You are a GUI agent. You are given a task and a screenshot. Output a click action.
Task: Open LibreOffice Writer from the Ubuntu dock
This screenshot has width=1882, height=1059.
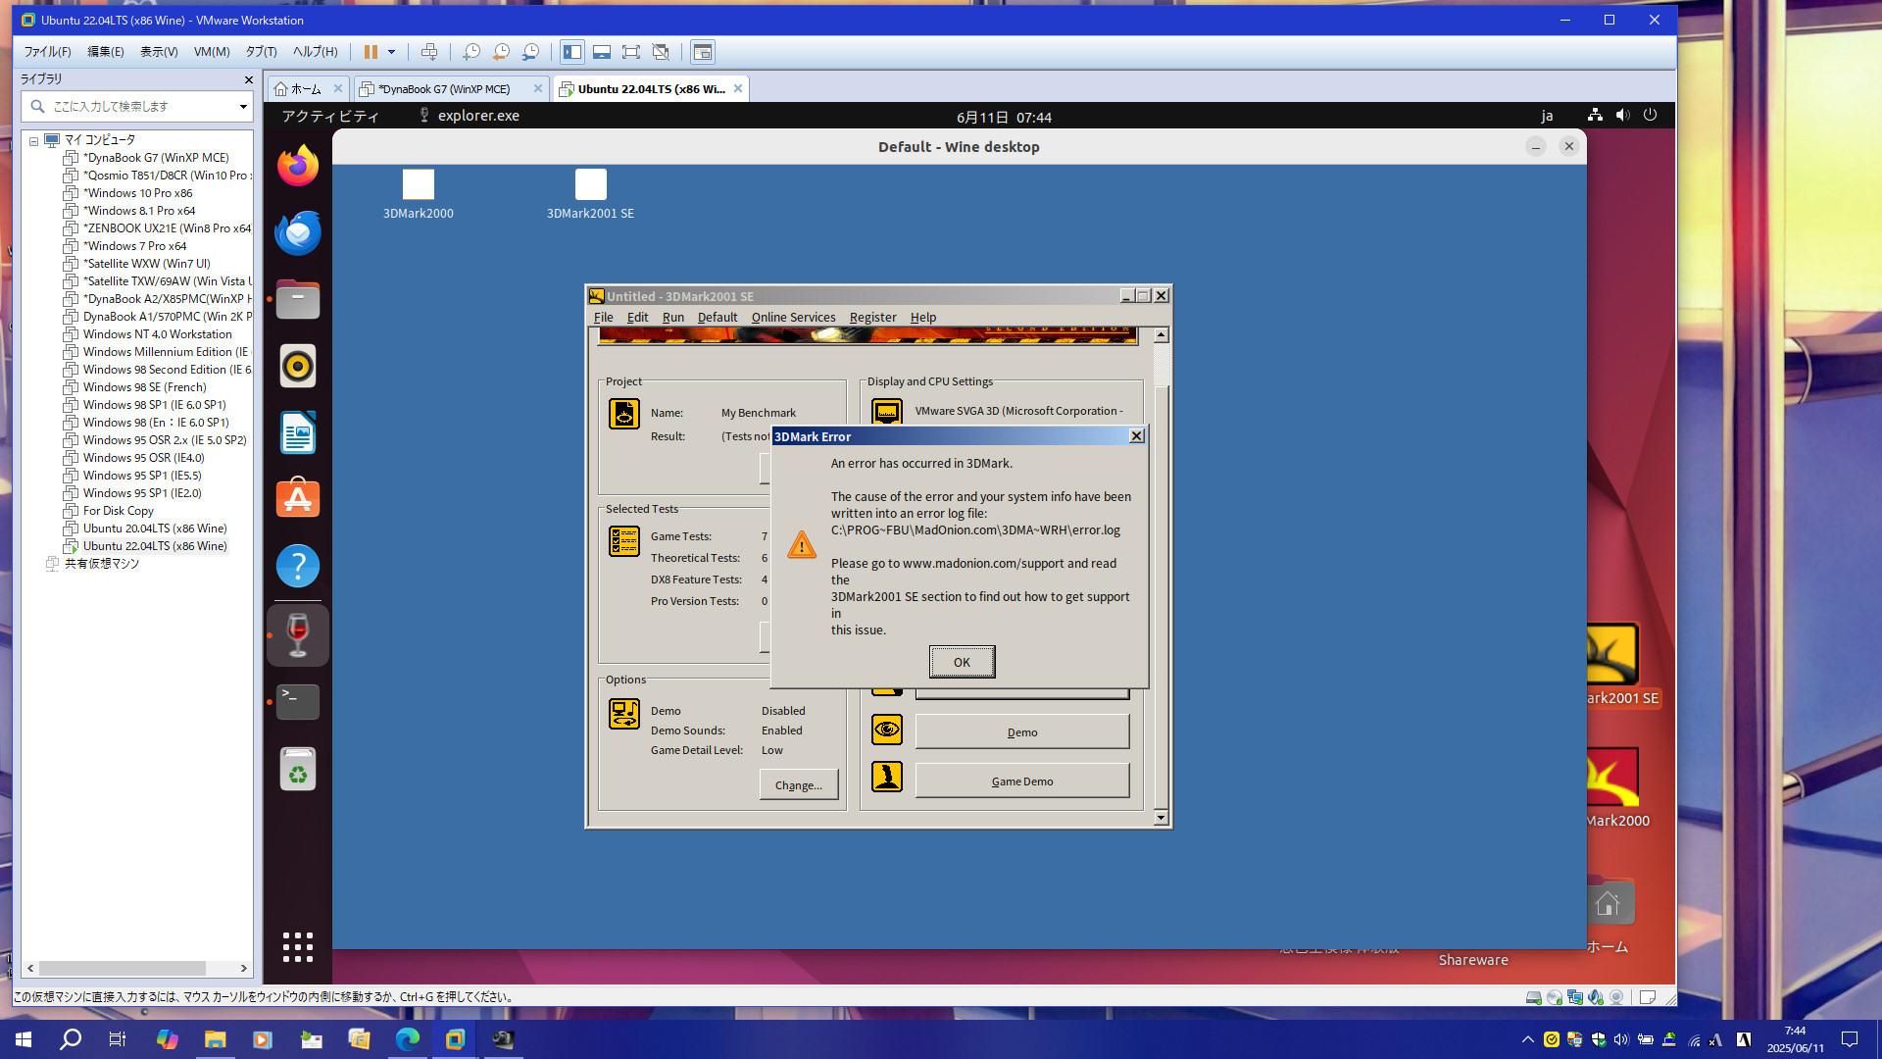tap(298, 432)
